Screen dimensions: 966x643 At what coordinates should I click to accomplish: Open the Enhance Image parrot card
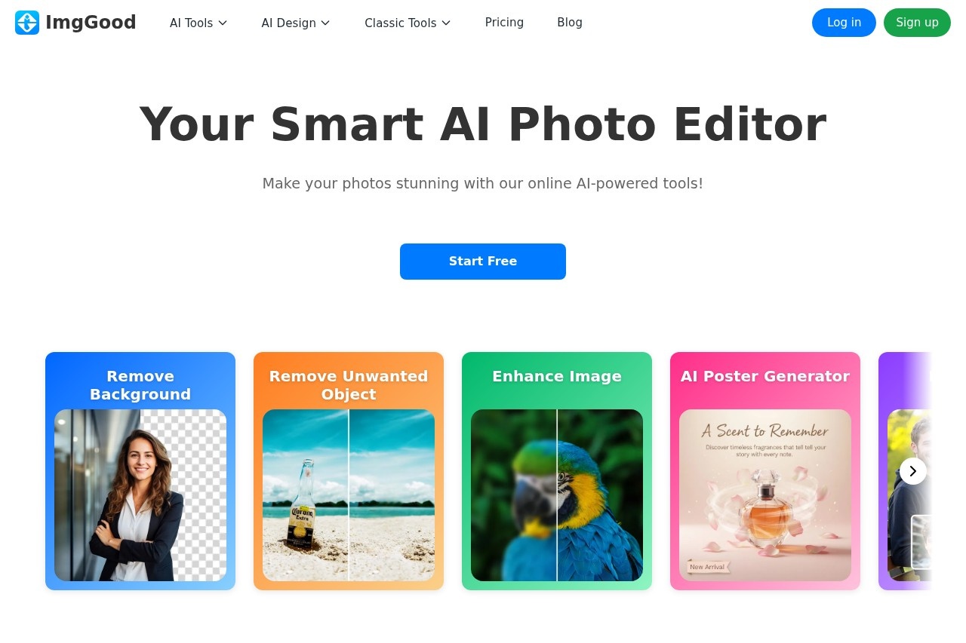557,471
